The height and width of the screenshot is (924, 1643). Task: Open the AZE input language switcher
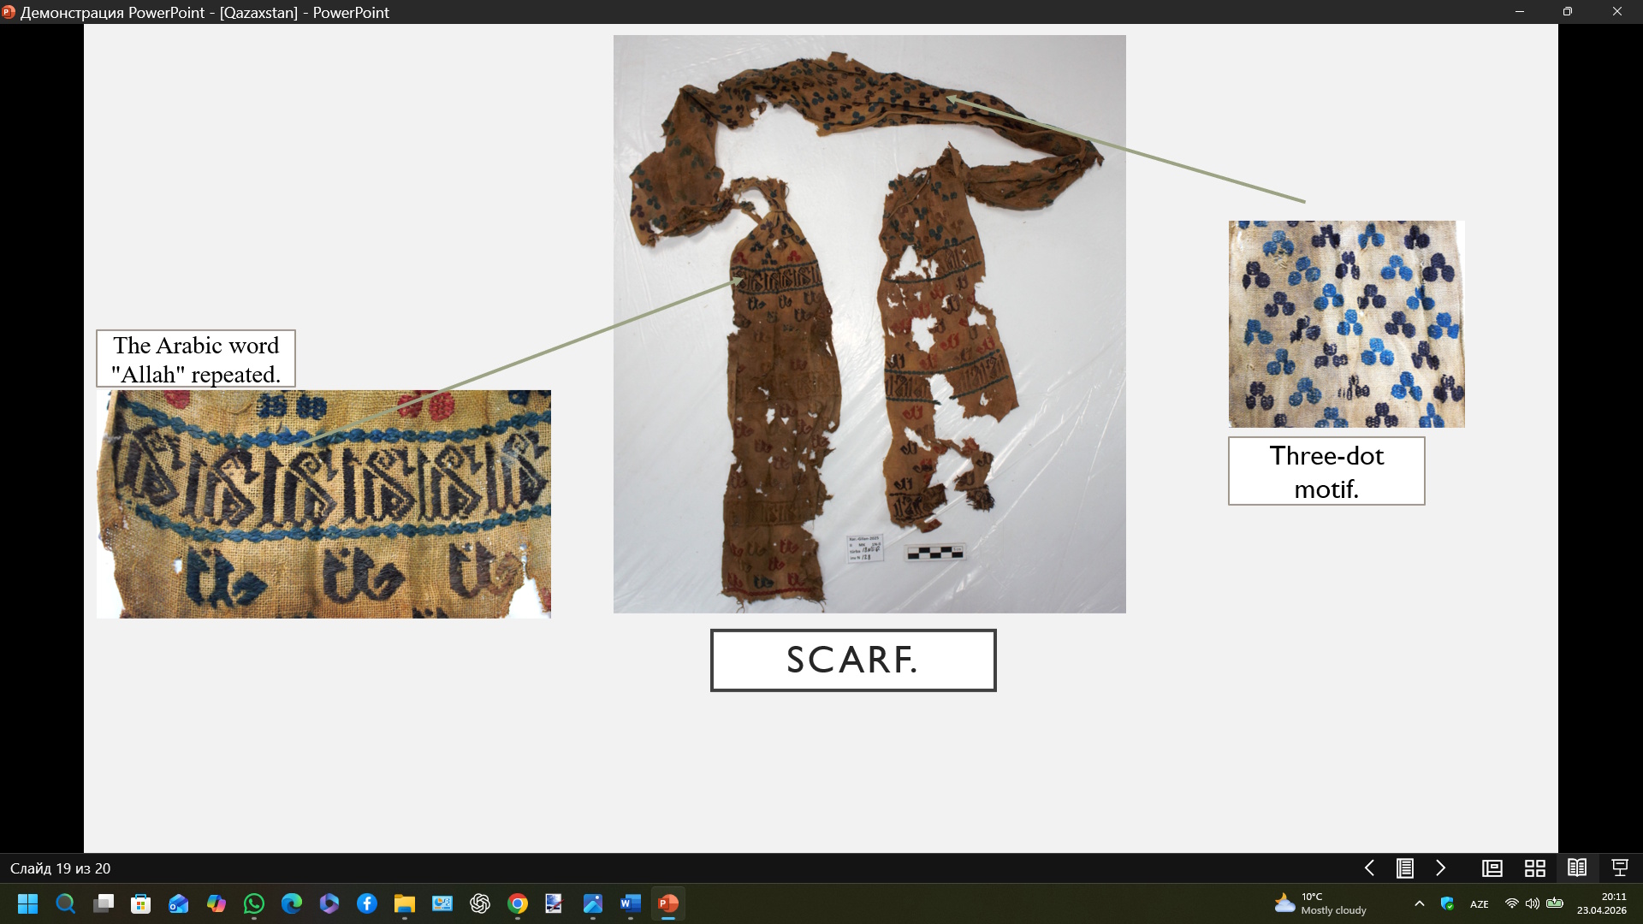pos(1480,904)
